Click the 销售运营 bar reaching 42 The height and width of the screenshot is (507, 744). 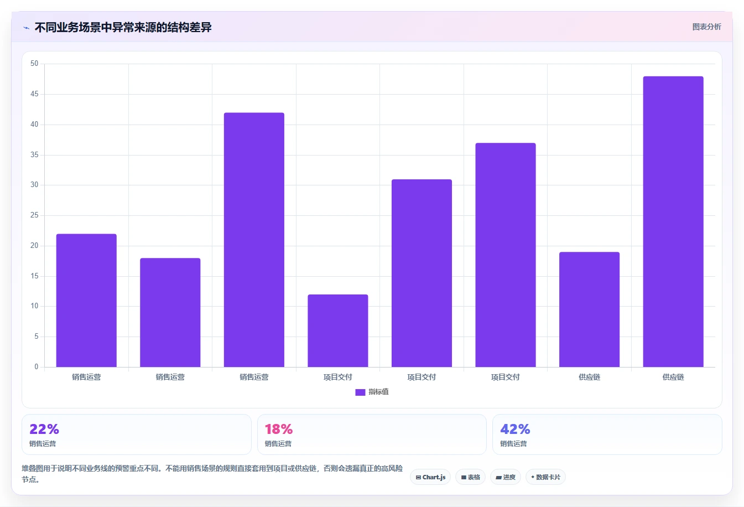tap(254, 240)
